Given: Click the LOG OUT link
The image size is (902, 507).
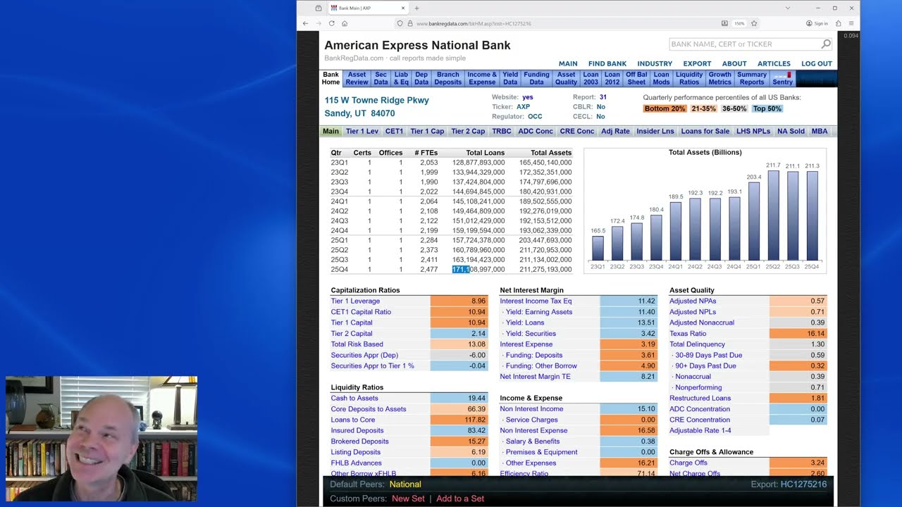Looking at the screenshot, I should tap(817, 63).
